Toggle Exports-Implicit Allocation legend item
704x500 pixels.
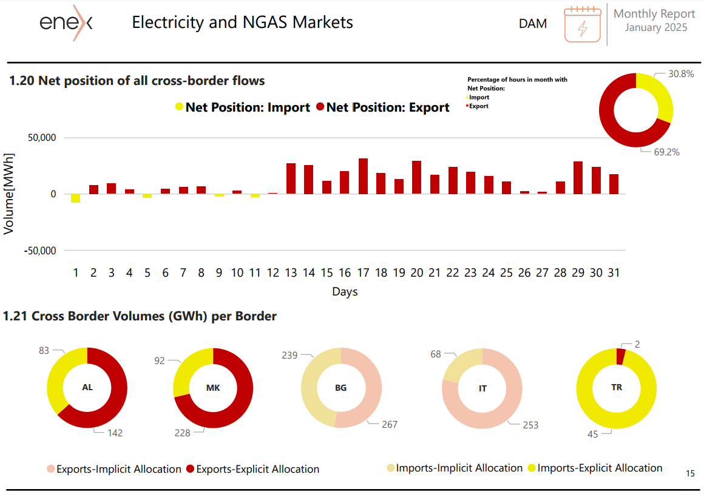coord(114,469)
